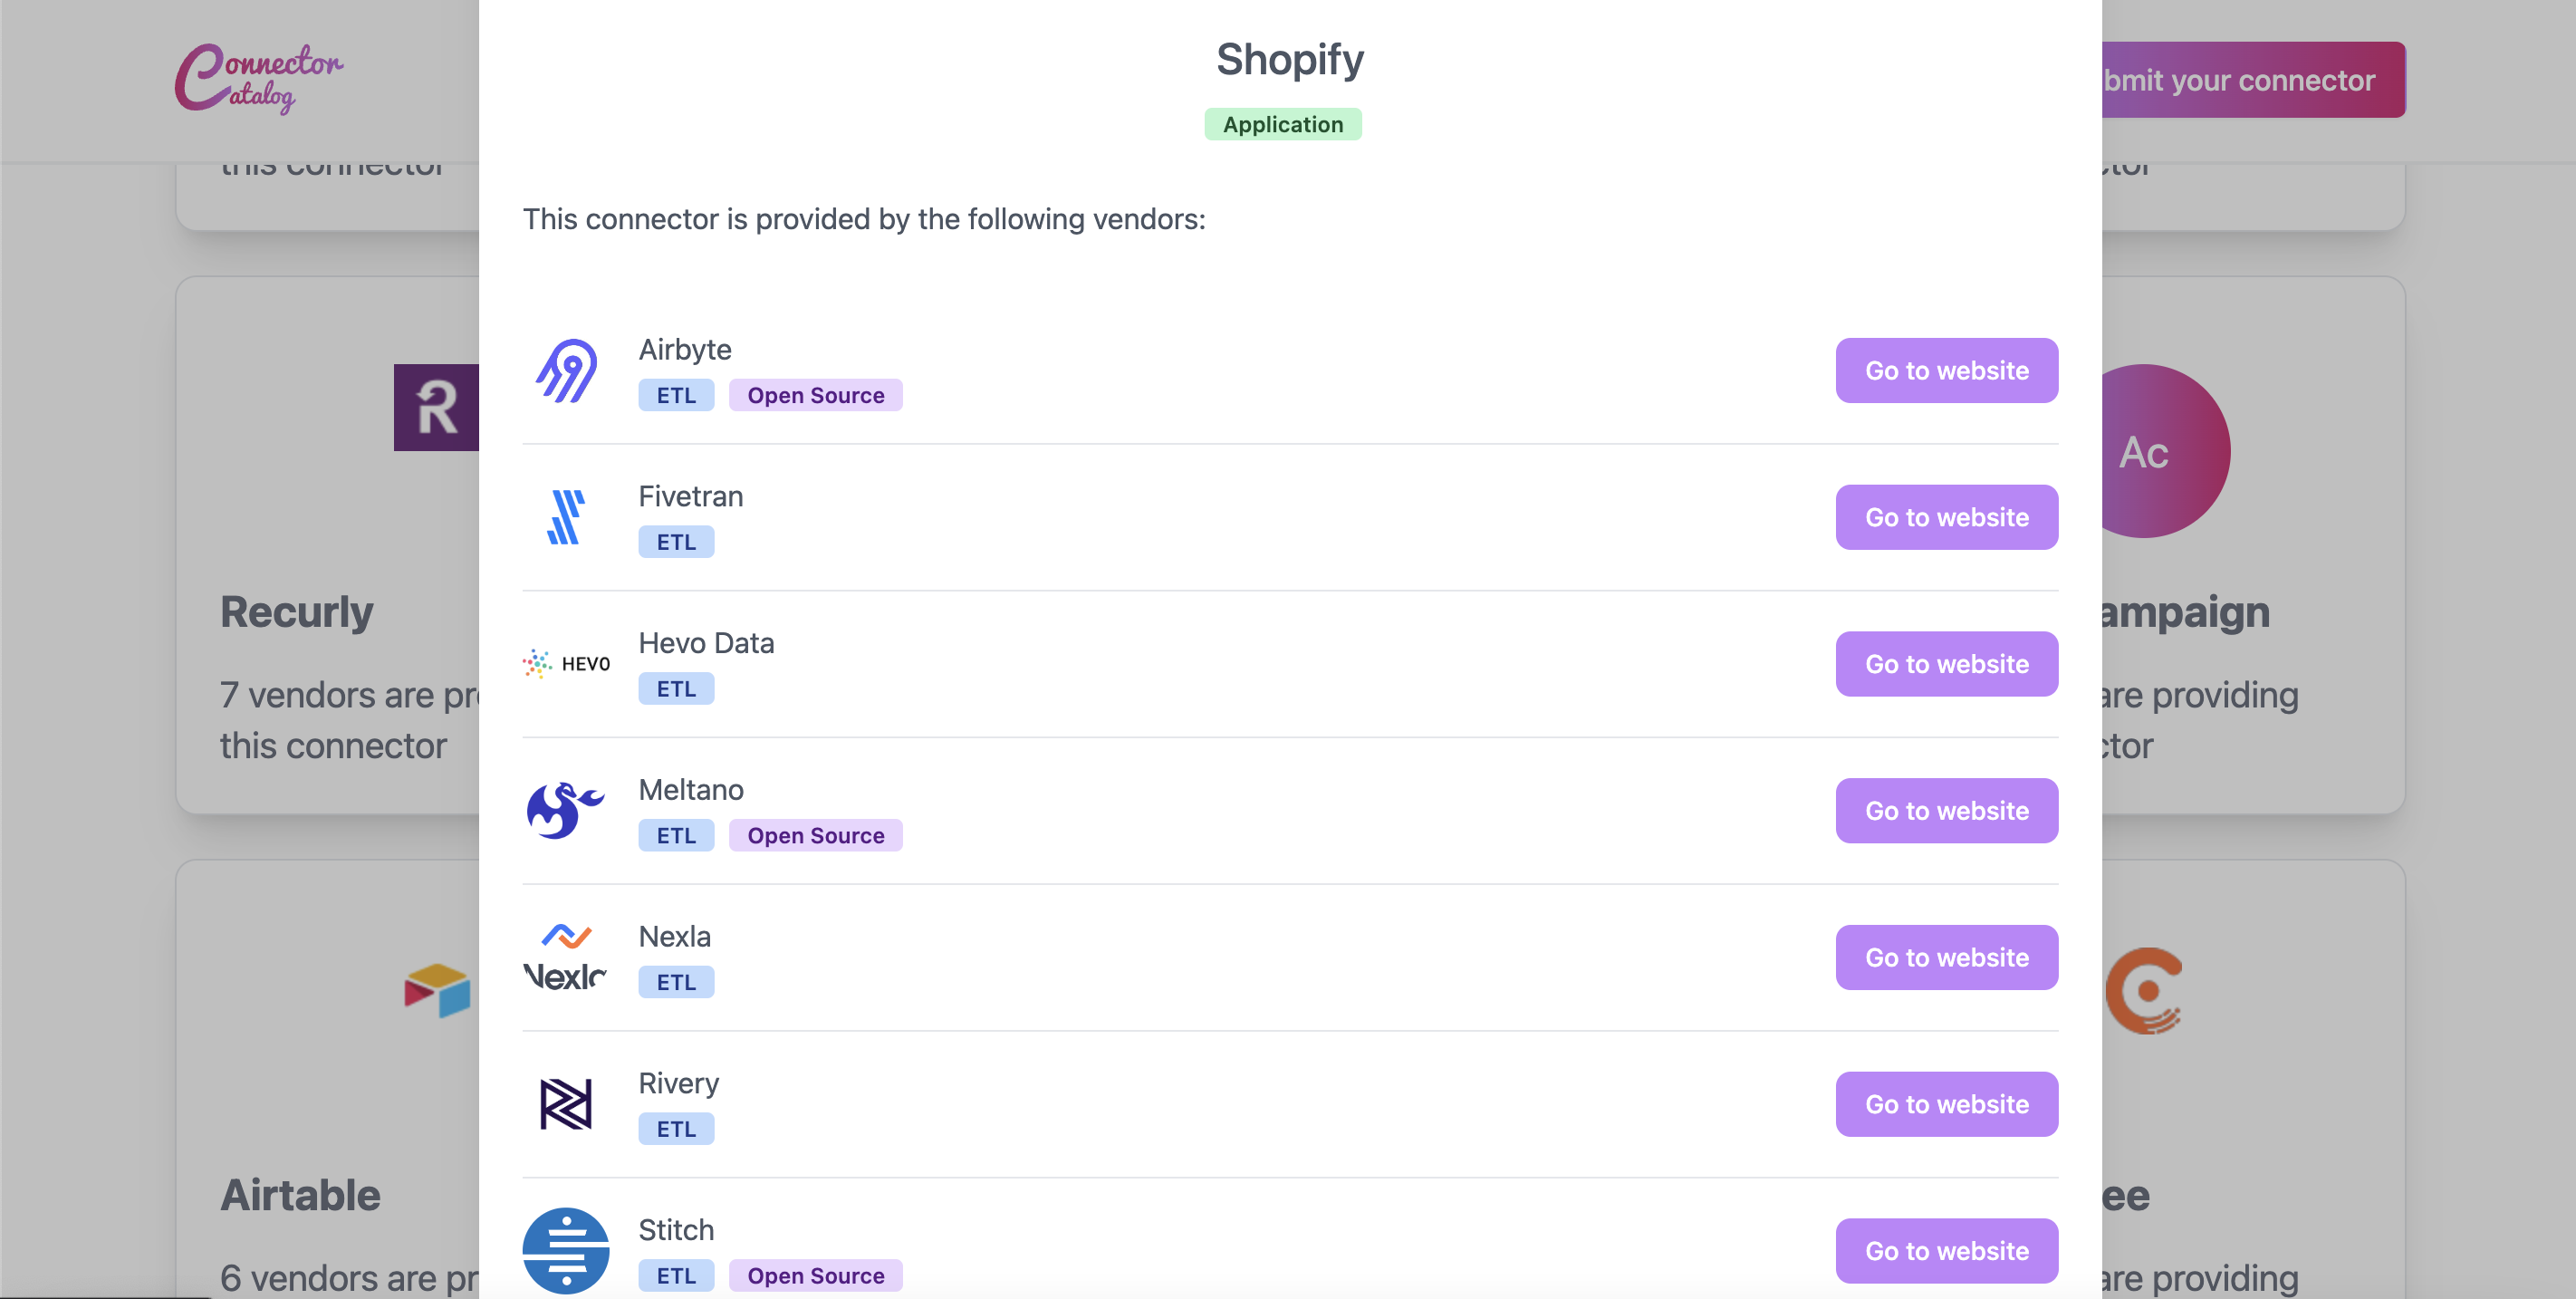Viewport: 2576px width, 1299px height.
Task: Visit the Rivery website
Action: pos(1946,1104)
